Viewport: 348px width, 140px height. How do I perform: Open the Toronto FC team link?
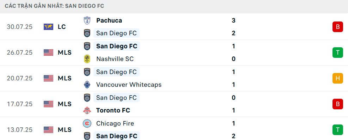click(x=113, y=110)
